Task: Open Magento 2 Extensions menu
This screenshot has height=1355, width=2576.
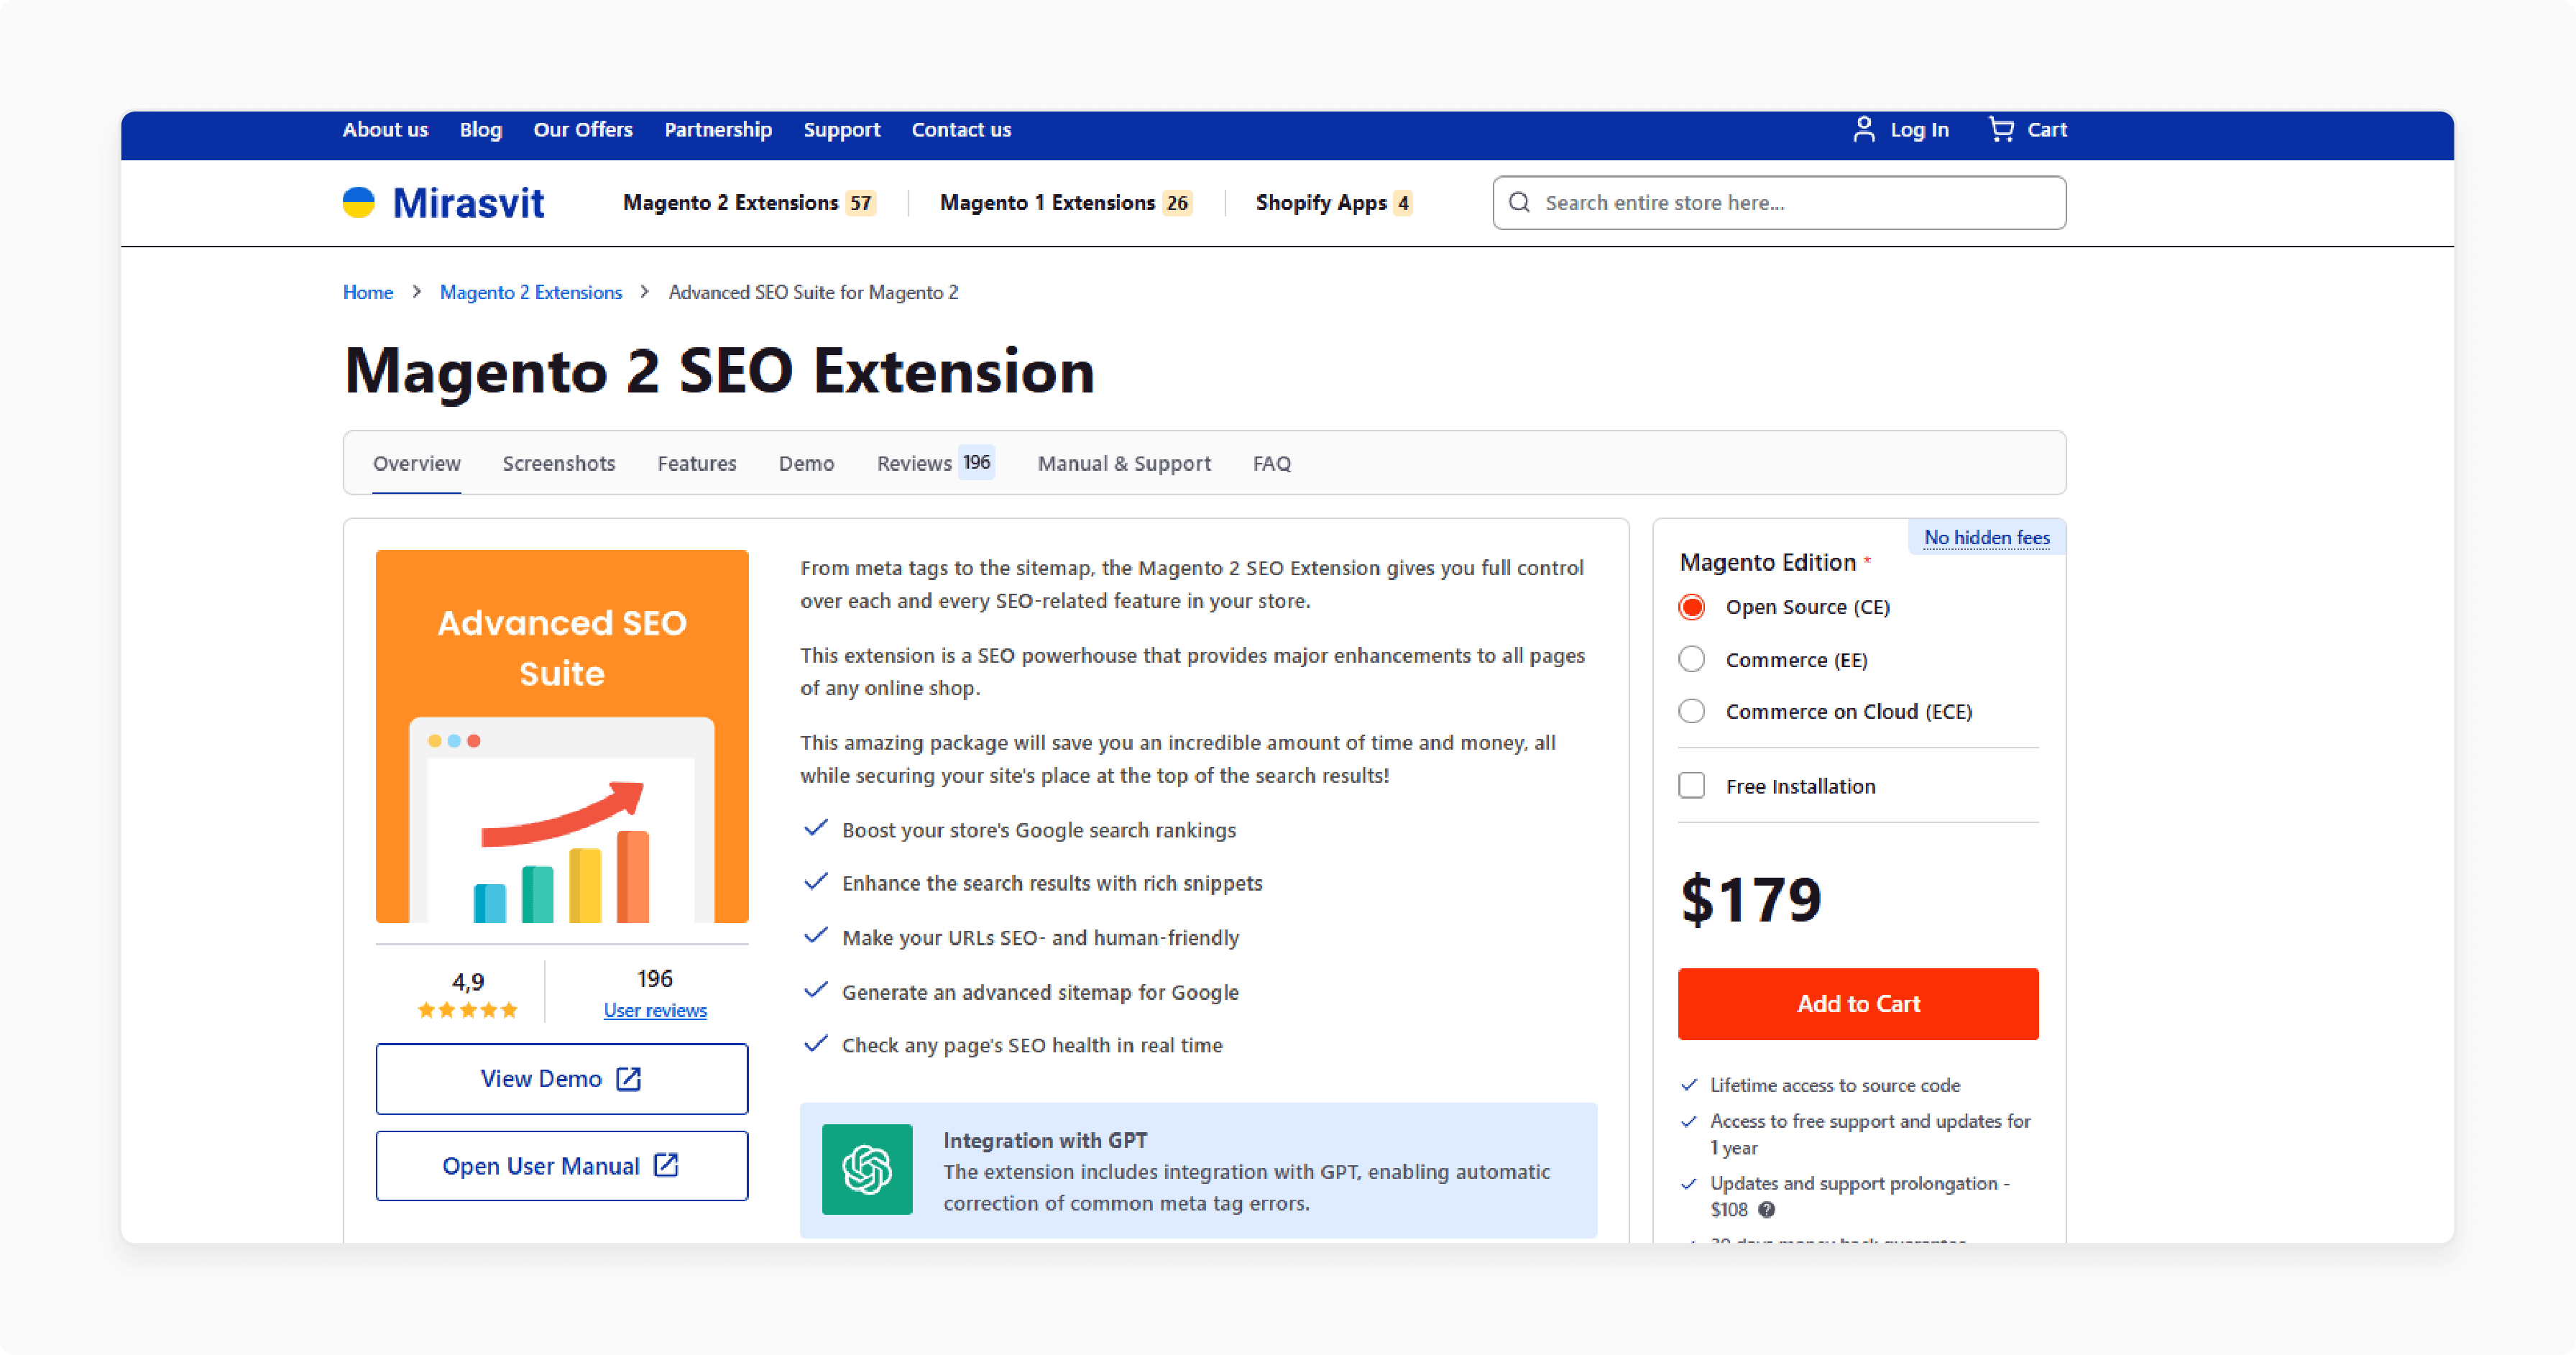Action: [749, 202]
